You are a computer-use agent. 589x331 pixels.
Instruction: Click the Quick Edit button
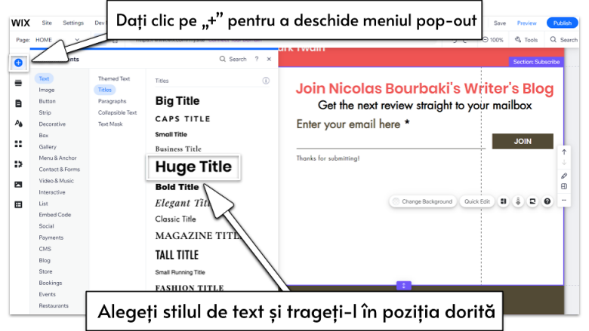476,201
